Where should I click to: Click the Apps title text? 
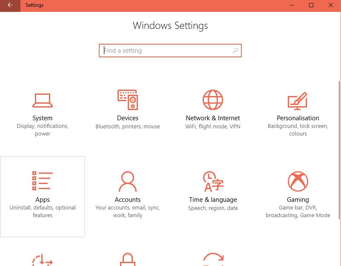click(x=43, y=200)
